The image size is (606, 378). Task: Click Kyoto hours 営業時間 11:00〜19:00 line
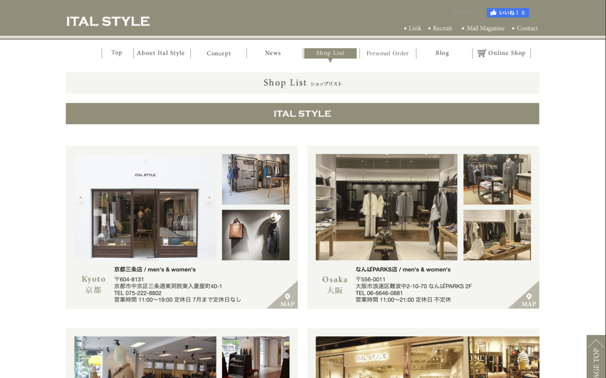[178, 300]
